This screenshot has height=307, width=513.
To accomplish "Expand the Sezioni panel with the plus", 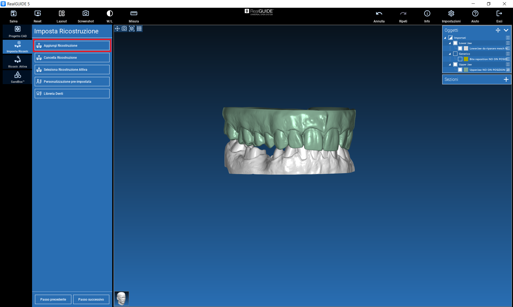I will 506,79.
